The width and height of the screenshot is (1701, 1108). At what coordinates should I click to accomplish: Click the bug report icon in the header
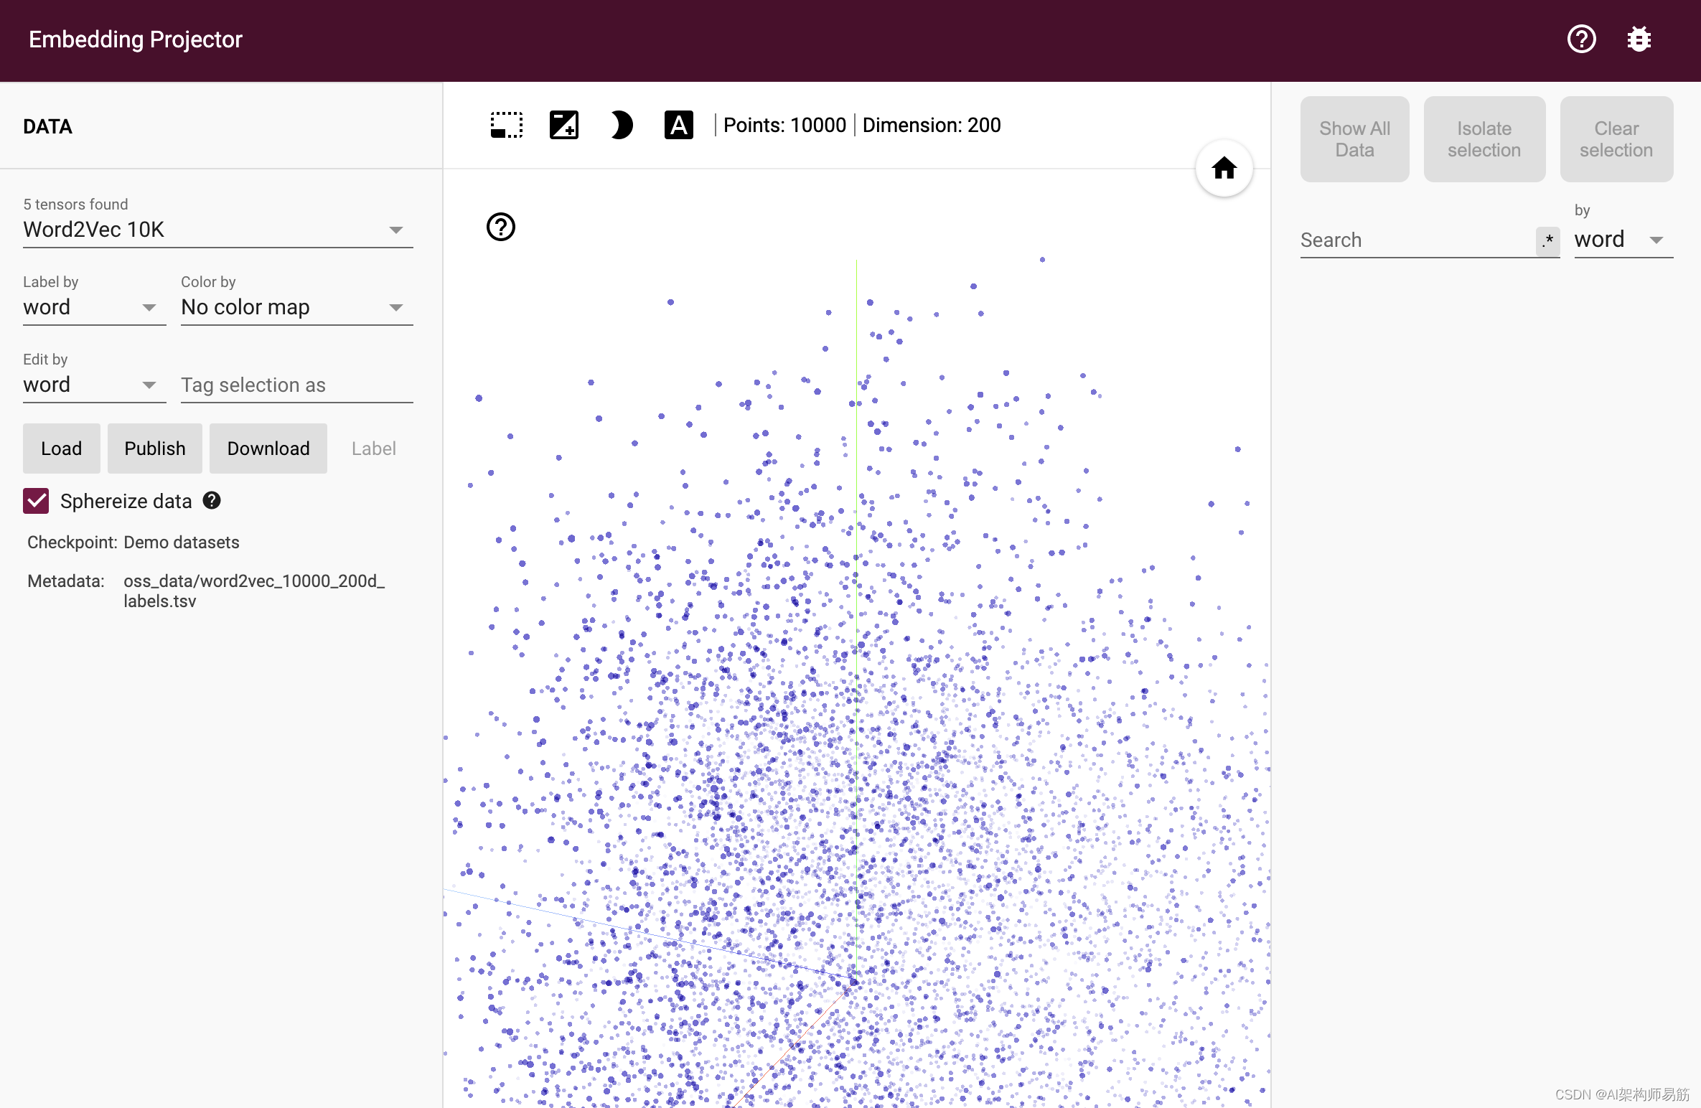[x=1639, y=39]
